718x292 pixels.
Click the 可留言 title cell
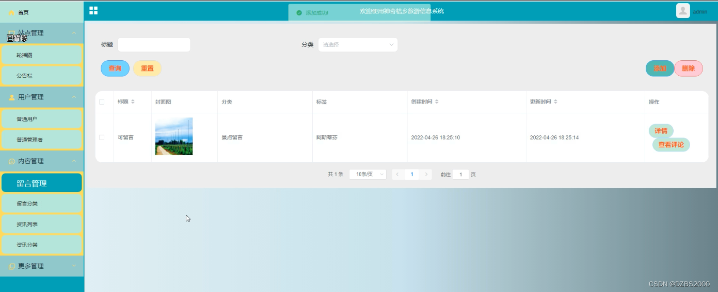point(125,138)
